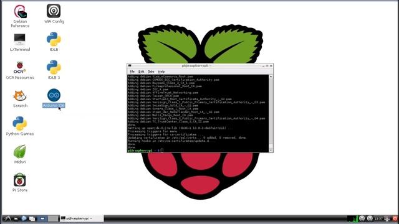This screenshot has width=399, height=224.
Task: Click the terminal vertical scrollbar track
Action: (271, 113)
